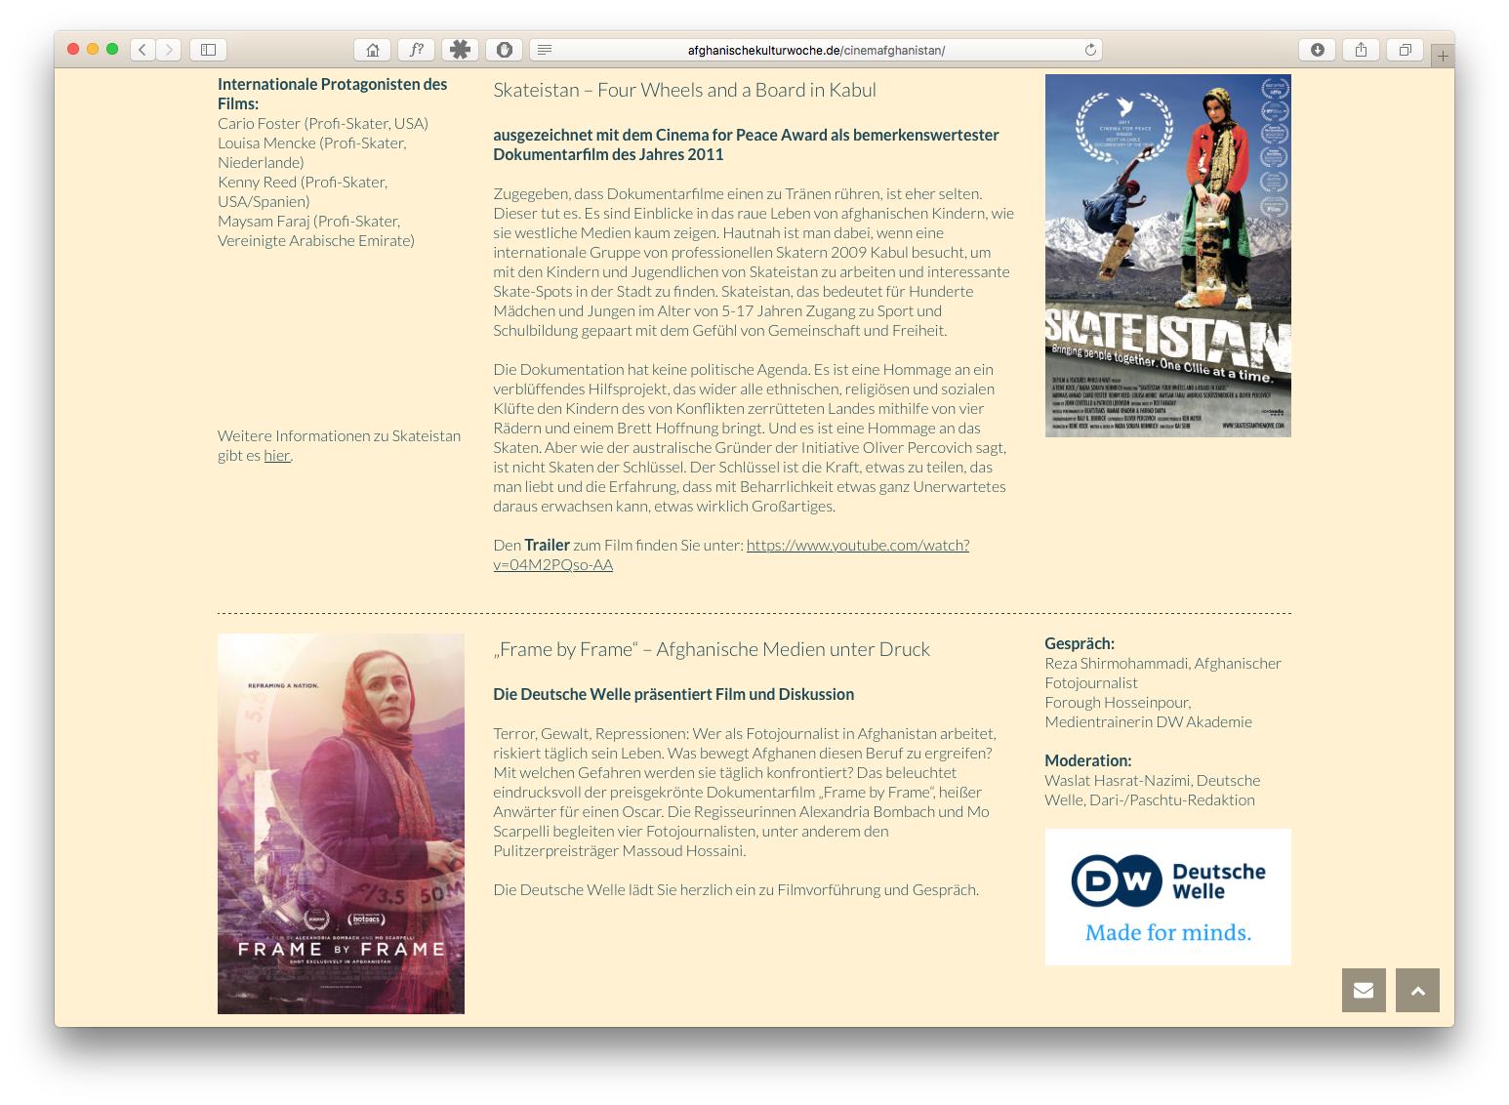The image size is (1509, 1105).
Task: Click 'Internationale Protagonisten des Films:' heading
Action: tap(332, 95)
